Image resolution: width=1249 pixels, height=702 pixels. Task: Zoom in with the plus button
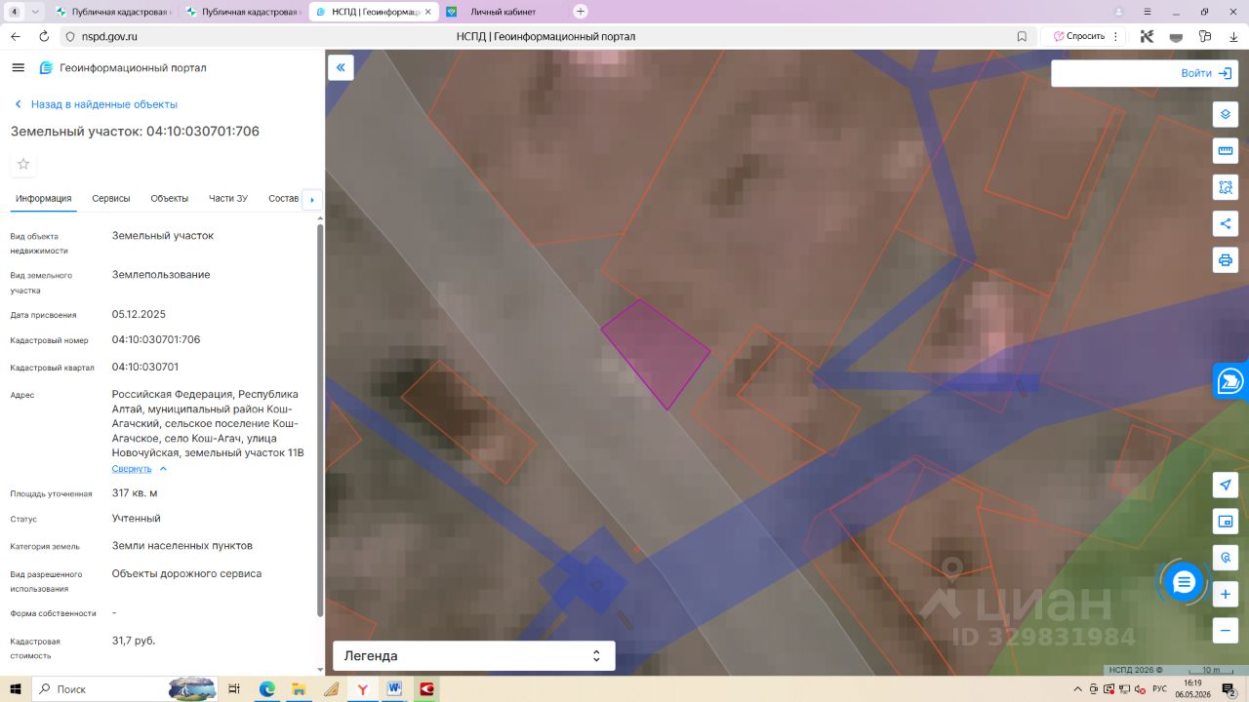[1226, 594]
